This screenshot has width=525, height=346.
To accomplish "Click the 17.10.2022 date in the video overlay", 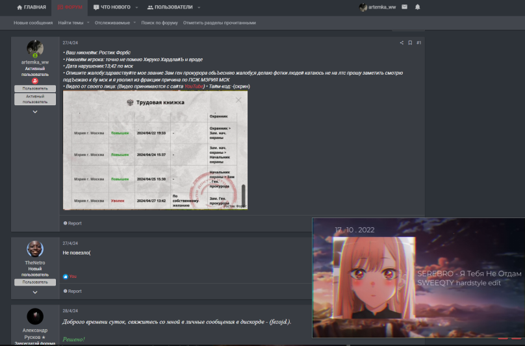I will tap(355, 230).
